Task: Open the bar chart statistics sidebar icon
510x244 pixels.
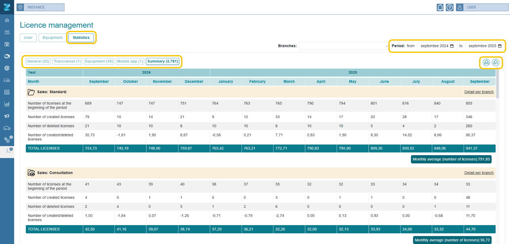Action: (7, 104)
